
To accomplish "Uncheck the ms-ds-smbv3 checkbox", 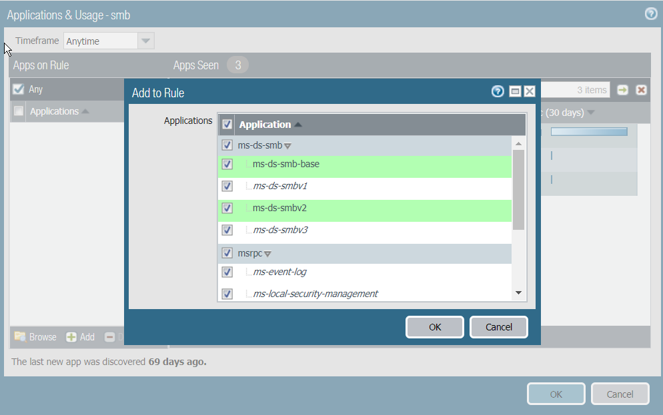I will point(227,230).
